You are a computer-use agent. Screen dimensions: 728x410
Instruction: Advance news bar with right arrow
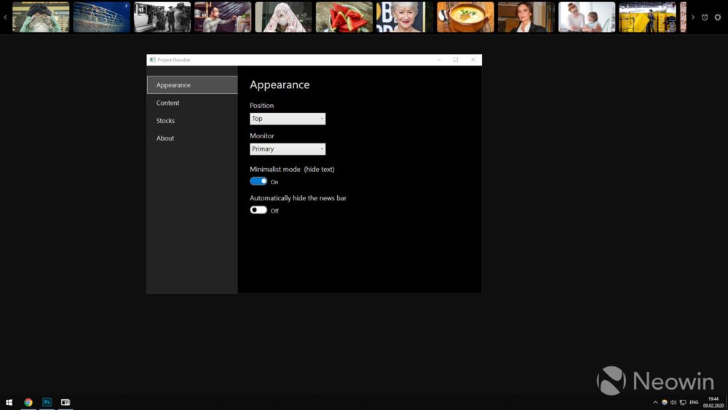click(x=693, y=17)
